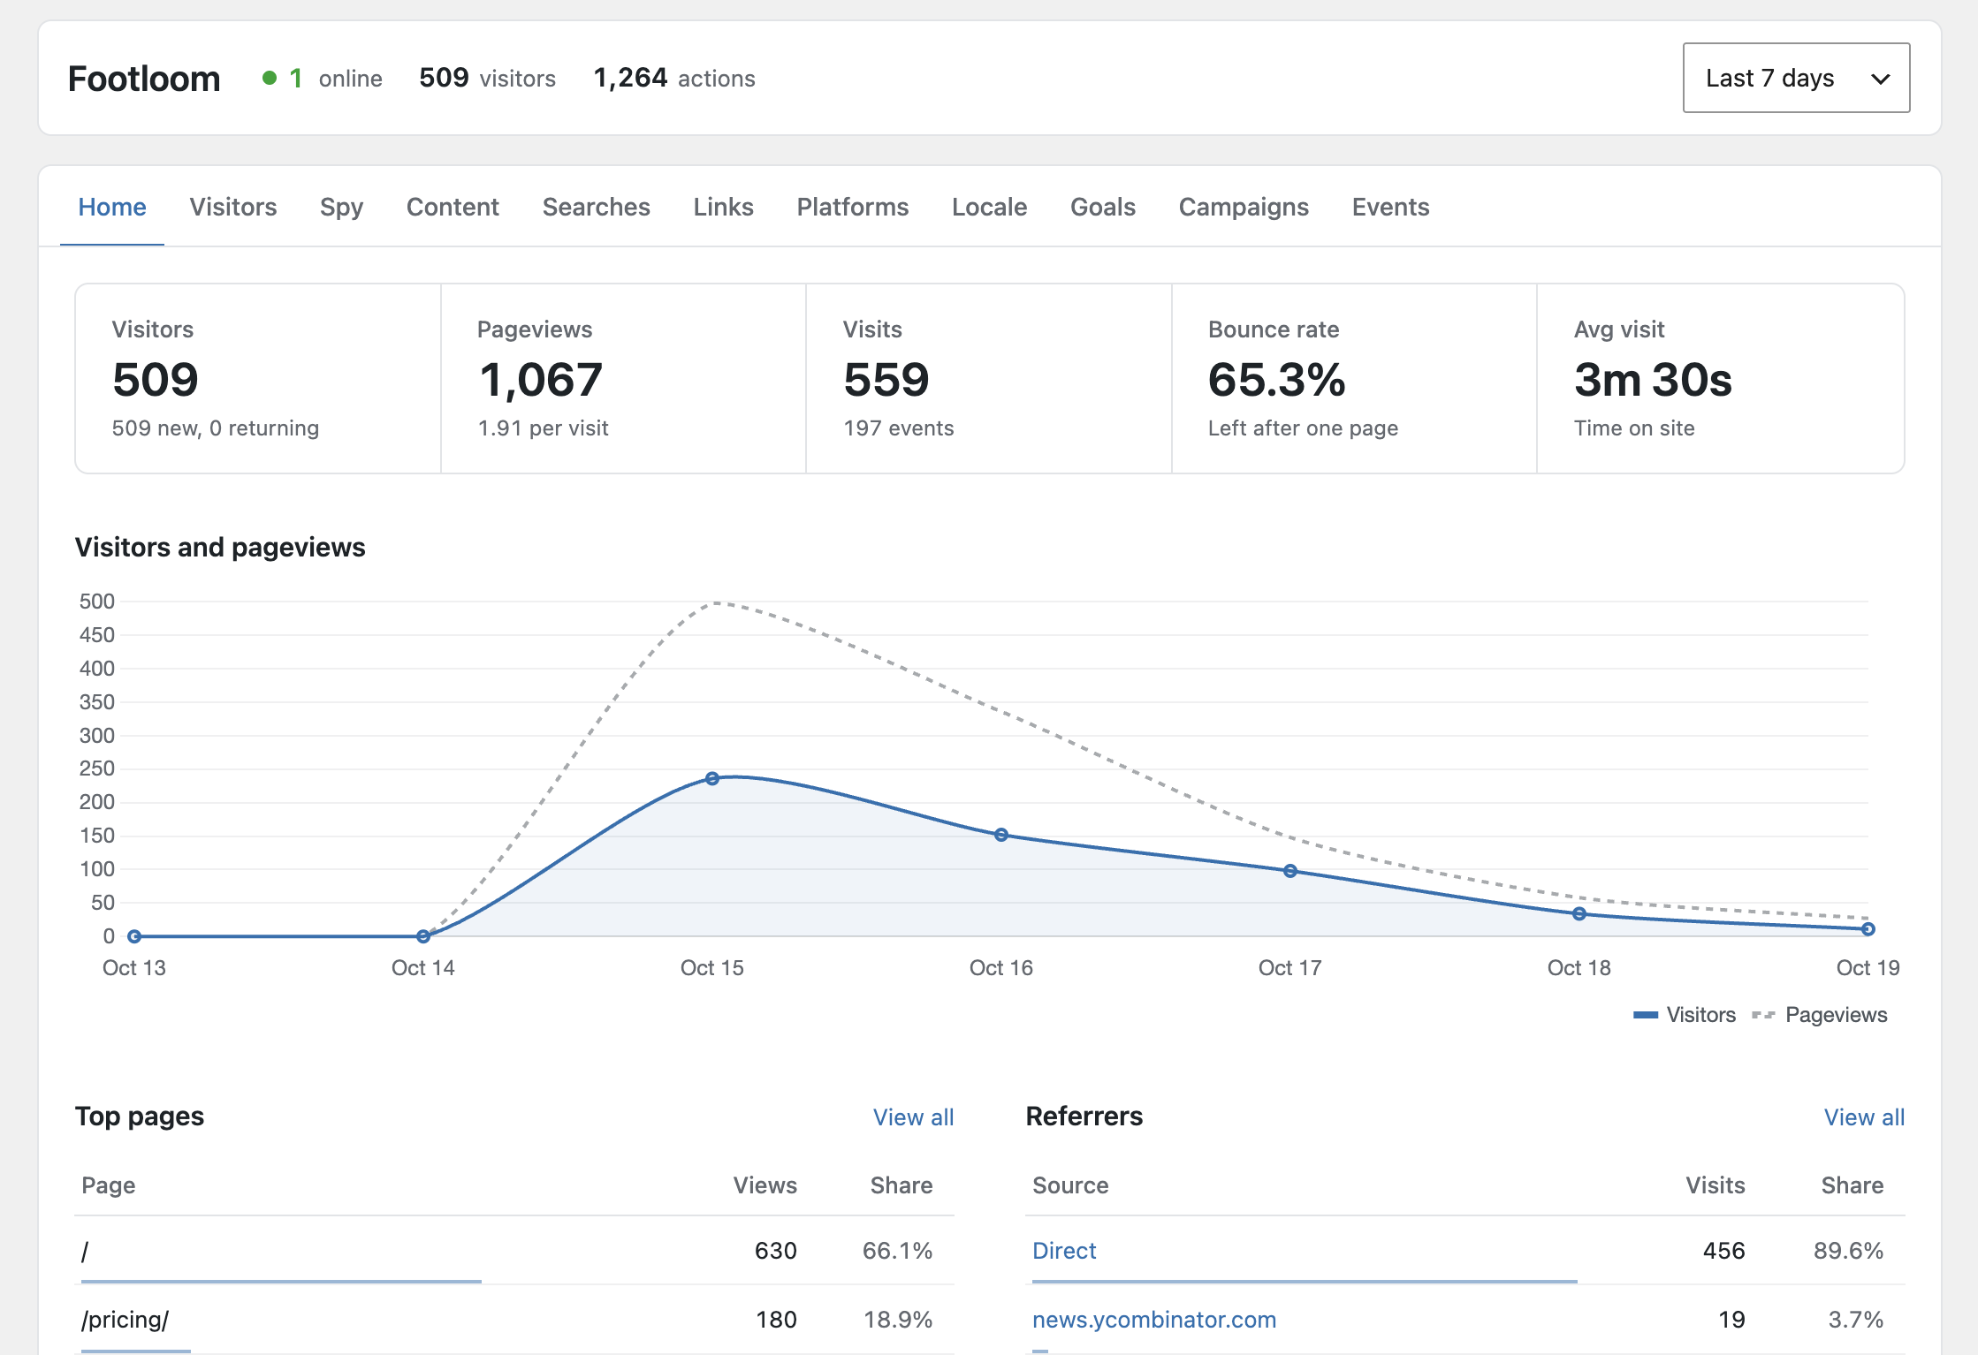Viewport: 1978px width, 1355px height.
Task: Select the Links tab
Action: 724,207
